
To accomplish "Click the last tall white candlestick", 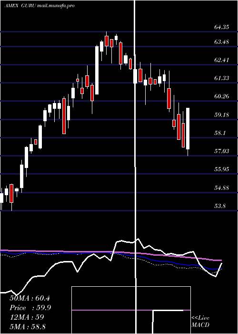I will click(188, 129).
